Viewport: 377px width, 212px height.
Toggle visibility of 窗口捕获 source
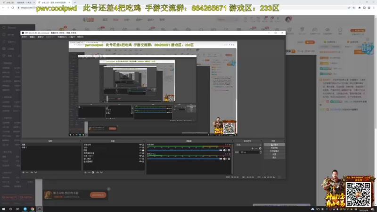[x=140, y=159]
